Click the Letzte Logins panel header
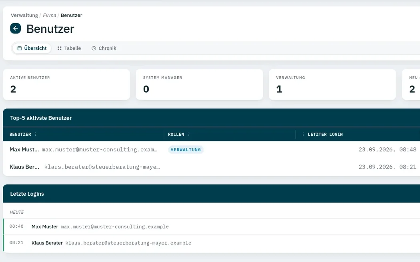420x262 pixels. [211, 194]
